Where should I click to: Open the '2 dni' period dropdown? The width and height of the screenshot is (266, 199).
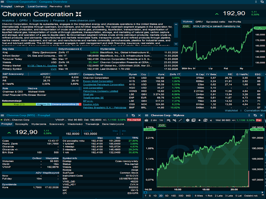pos(153,120)
